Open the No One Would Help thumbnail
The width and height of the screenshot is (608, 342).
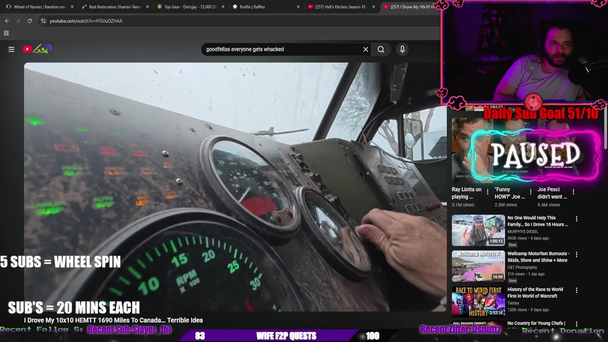478,230
